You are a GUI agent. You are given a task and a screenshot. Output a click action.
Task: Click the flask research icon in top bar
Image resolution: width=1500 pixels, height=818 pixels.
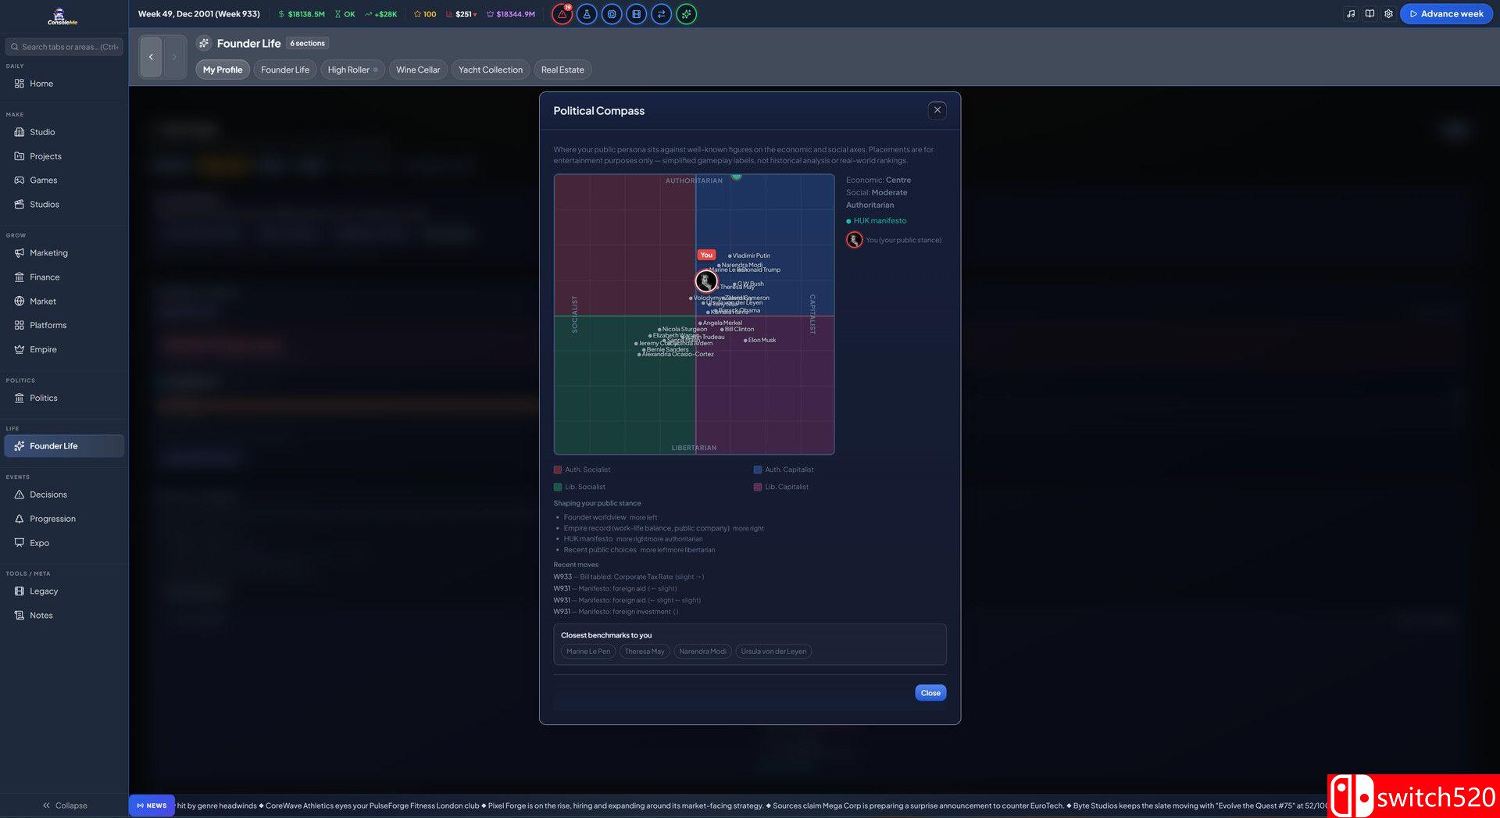click(587, 14)
